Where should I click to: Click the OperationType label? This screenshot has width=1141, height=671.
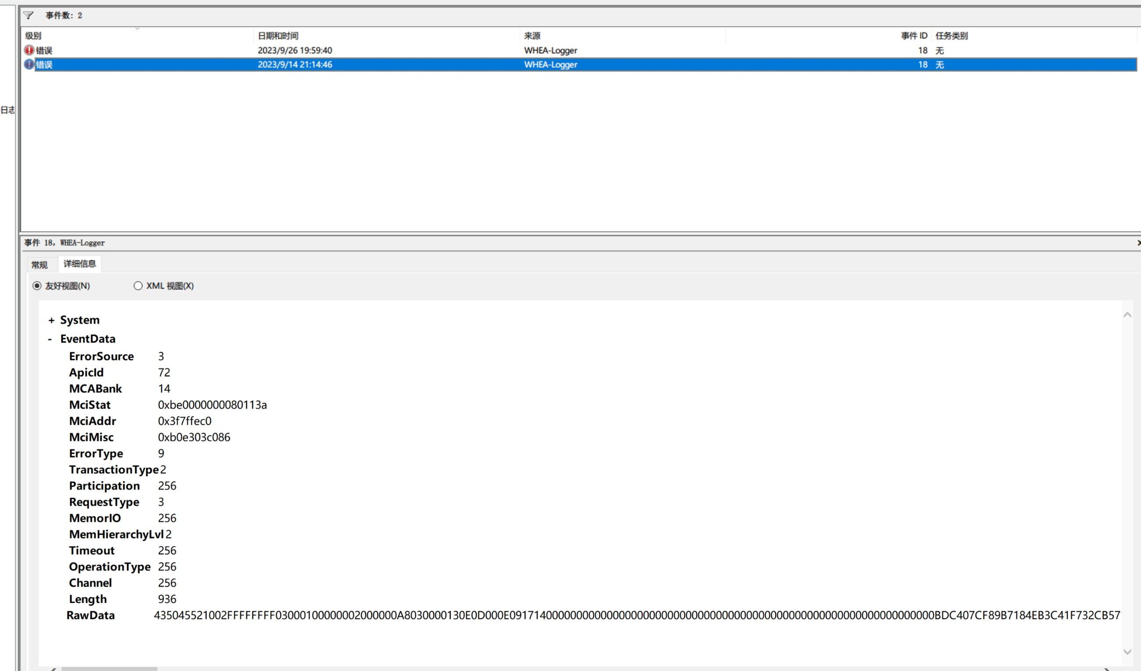pos(110,567)
